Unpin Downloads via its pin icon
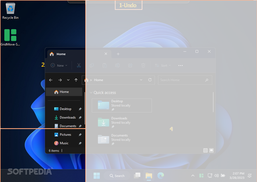This screenshot has width=257, height=182. [x=80, y=117]
